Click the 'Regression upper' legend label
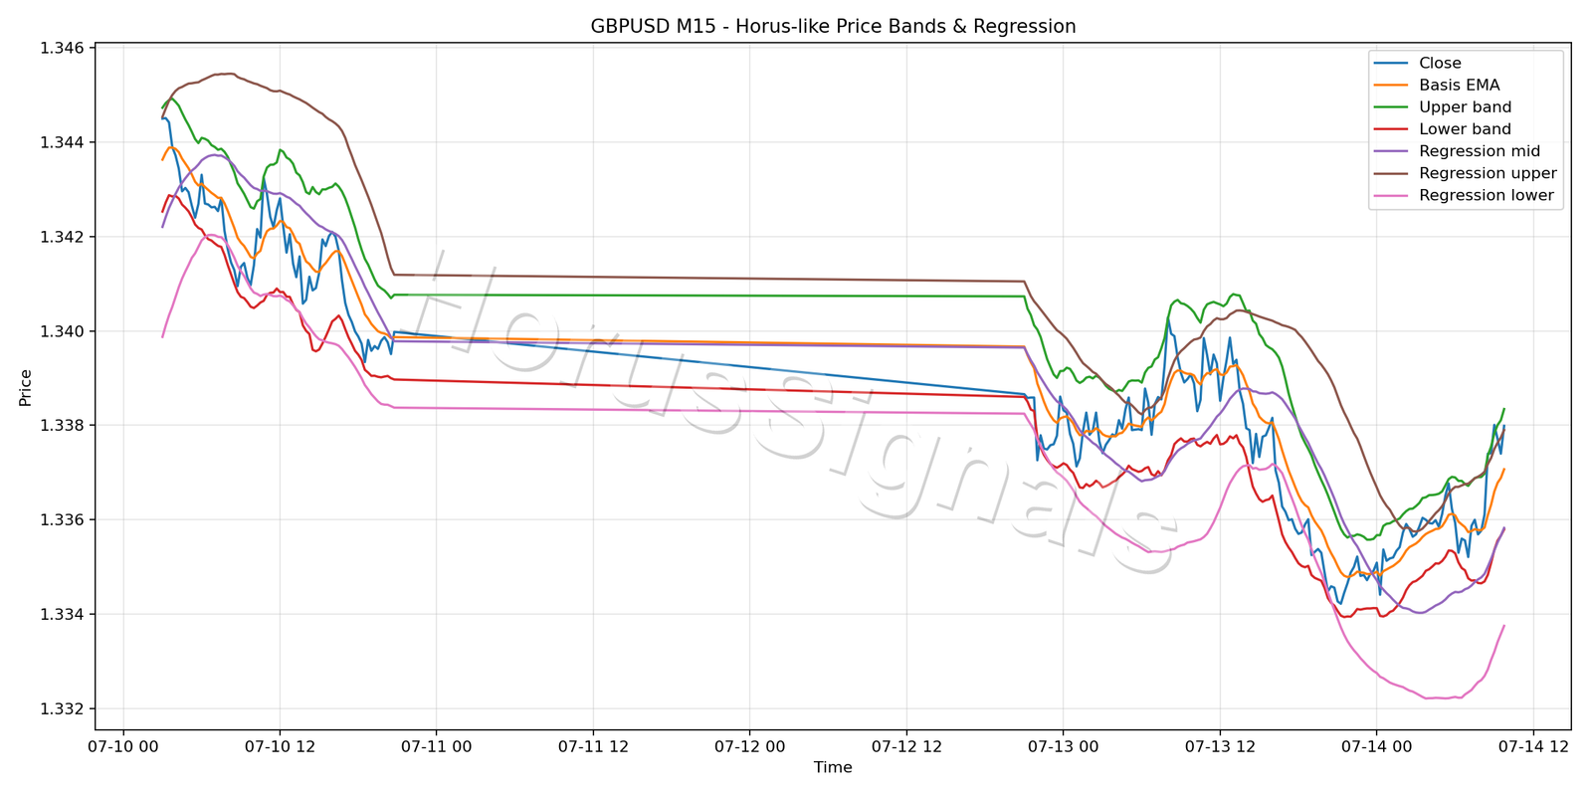This screenshot has height=796, width=1592. click(1488, 173)
